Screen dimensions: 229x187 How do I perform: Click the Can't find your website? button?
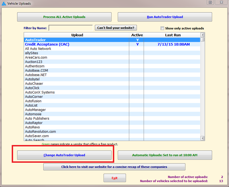pos(116,28)
